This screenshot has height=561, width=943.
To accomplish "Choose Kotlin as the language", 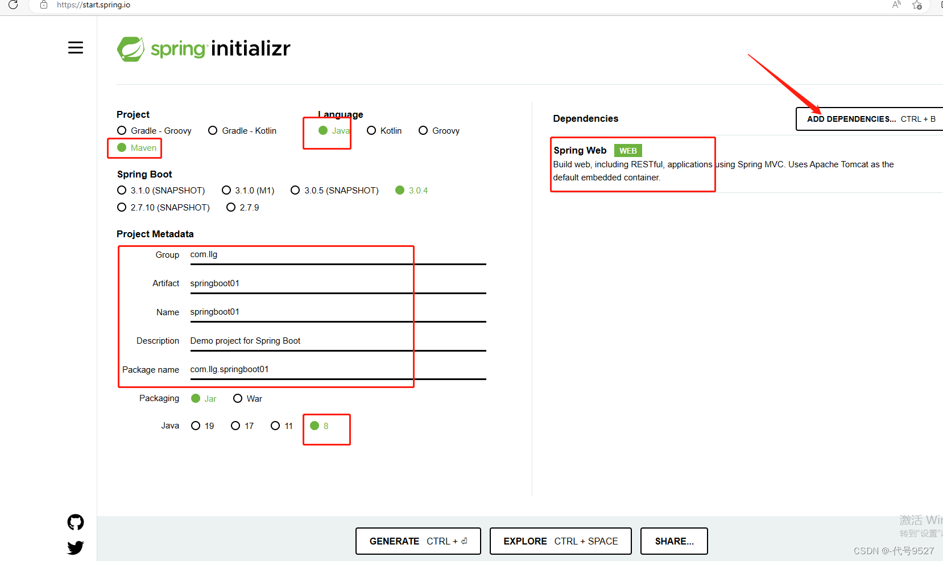I will [384, 131].
